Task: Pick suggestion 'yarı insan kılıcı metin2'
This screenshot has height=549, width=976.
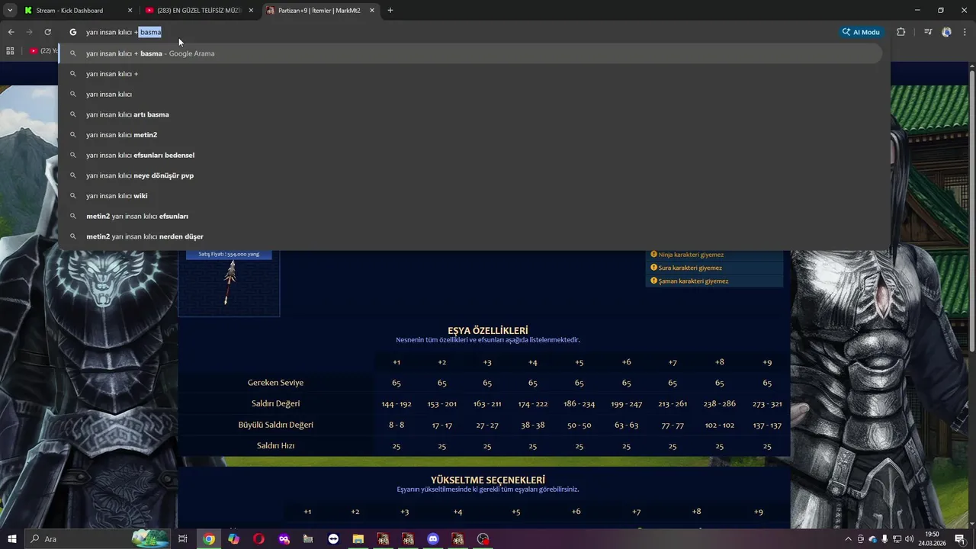Action: [x=470, y=135]
